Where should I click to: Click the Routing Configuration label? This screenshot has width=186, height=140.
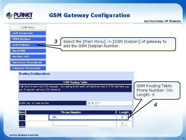(35, 74)
